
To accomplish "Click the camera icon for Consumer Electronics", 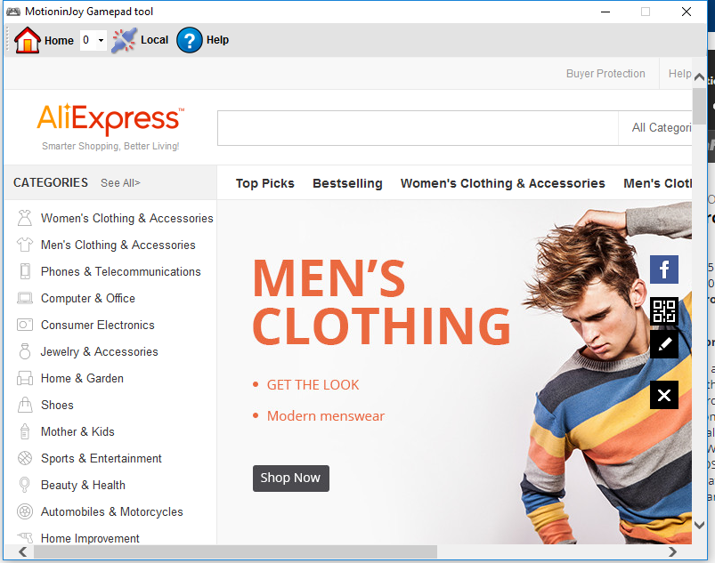I will 25,325.
